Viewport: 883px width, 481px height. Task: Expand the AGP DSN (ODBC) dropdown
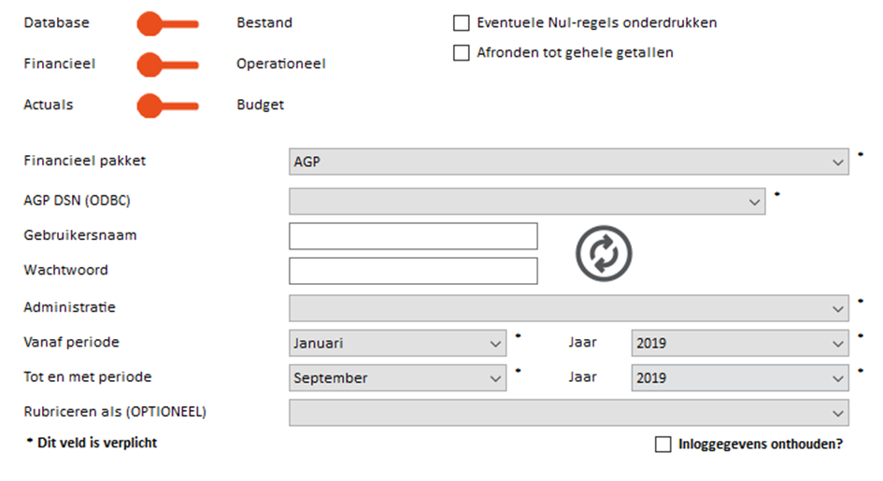point(527,202)
